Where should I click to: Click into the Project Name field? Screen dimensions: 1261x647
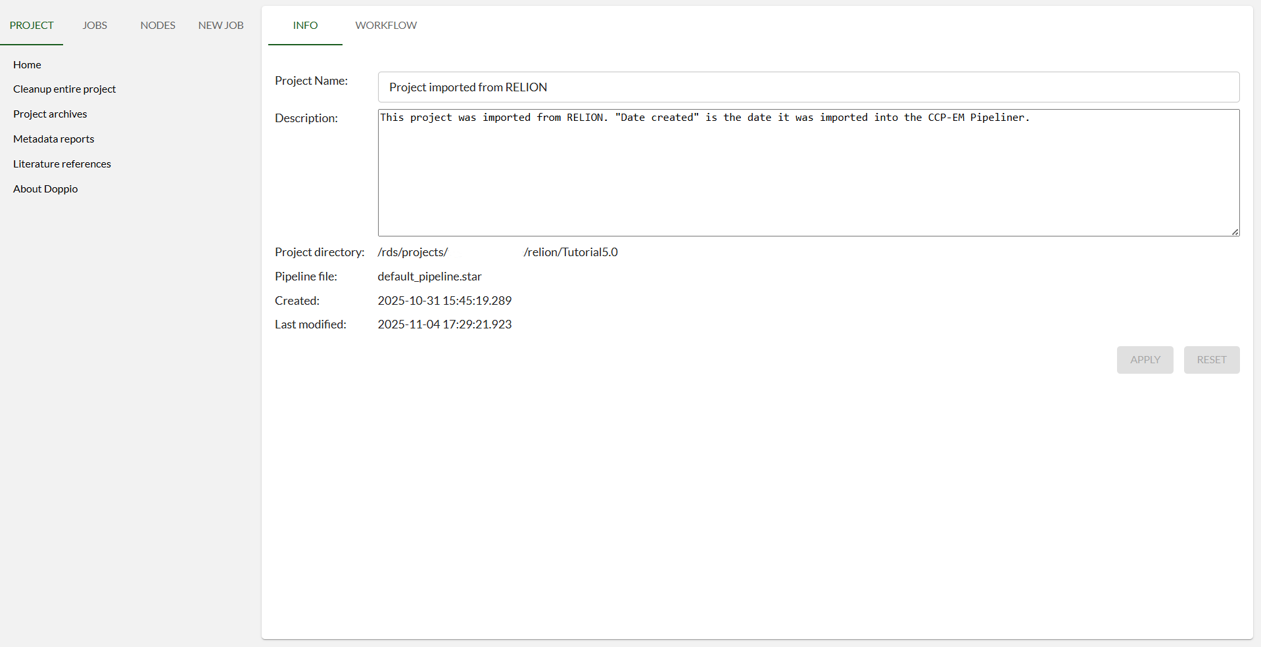[808, 87]
